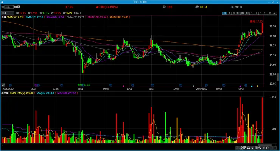Click the horizontal scrollbar below volume chart

[x=265, y=145]
